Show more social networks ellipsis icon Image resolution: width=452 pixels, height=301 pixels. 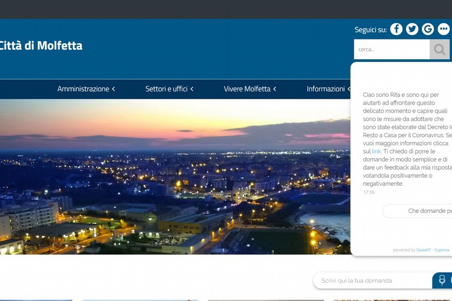(444, 29)
